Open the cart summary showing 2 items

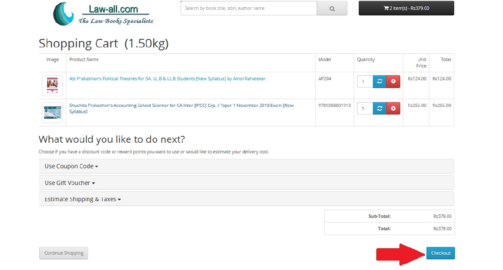point(406,8)
